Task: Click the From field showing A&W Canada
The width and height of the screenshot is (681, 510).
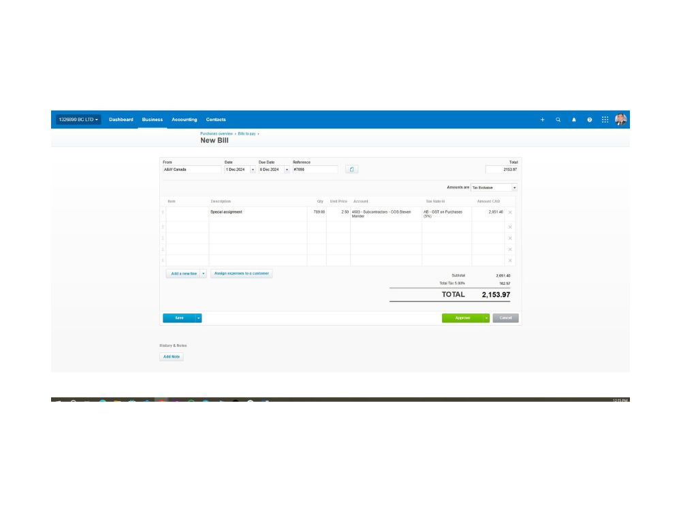Action: point(191,169)
